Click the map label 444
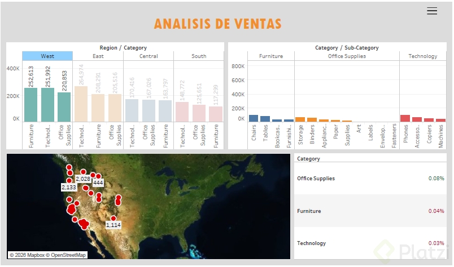This screenshot has width=454, height=267. pos(98,183)
